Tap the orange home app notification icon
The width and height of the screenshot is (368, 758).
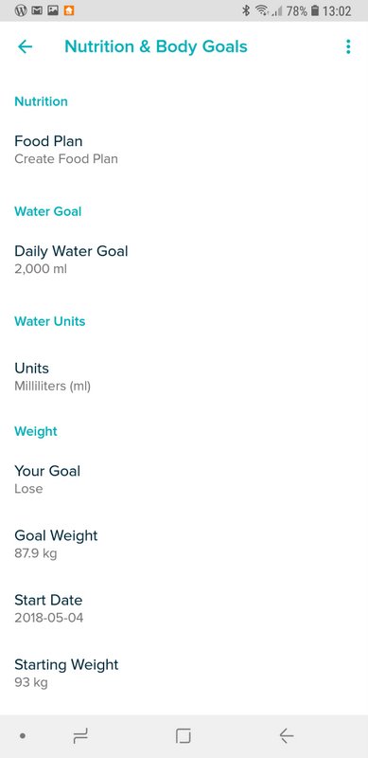coord(69,10)
